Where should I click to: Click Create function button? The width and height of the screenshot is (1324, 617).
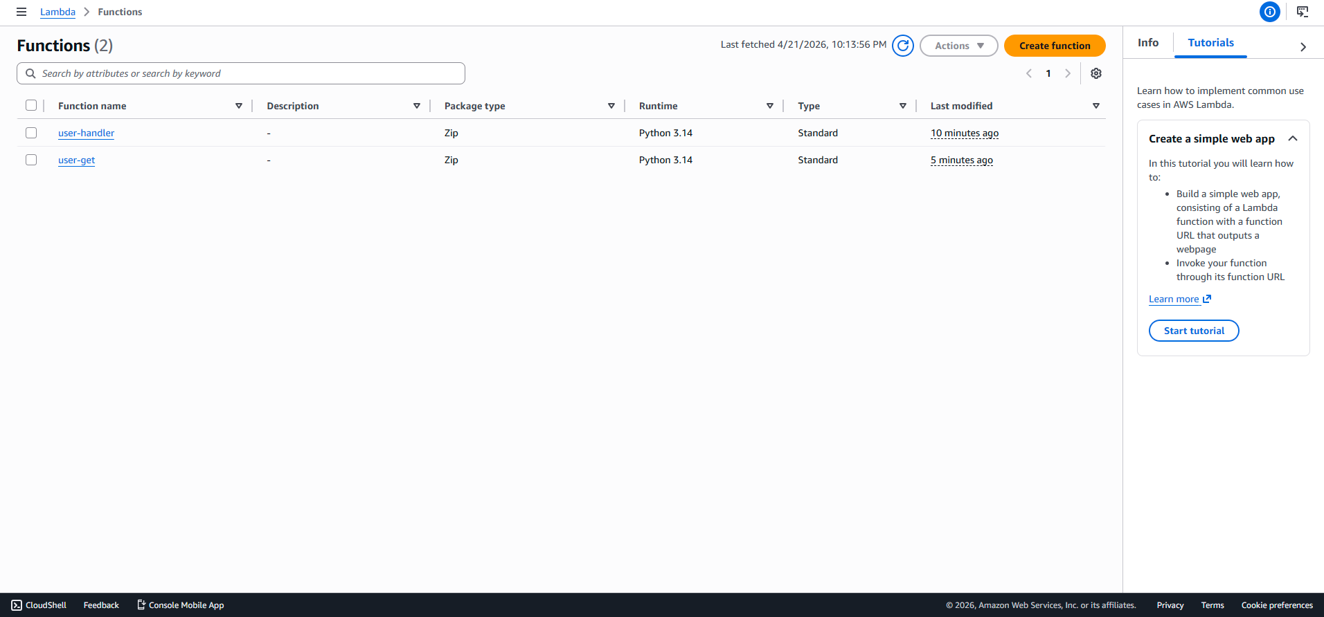(1055, 46)
